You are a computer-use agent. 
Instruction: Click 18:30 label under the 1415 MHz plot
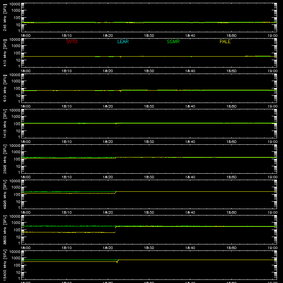point(149,142)
